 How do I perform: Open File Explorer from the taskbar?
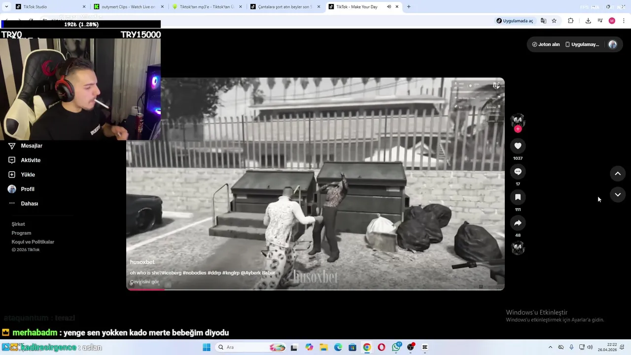tap(323, 347)
